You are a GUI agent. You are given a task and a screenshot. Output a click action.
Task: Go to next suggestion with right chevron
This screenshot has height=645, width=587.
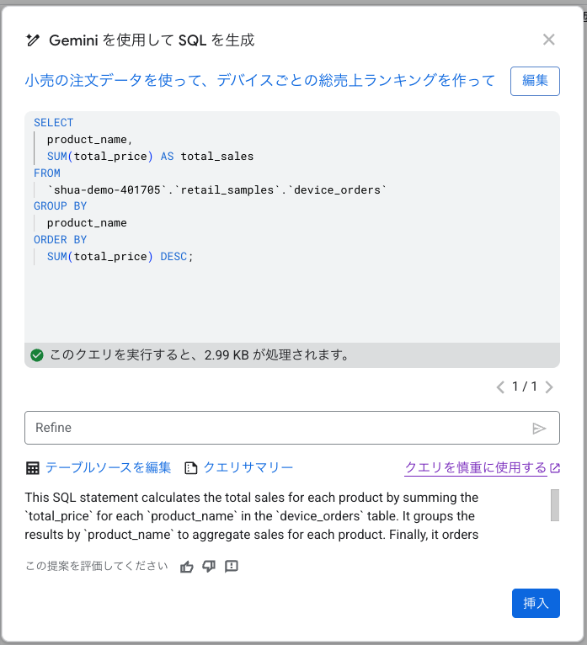tap(549, 387)
